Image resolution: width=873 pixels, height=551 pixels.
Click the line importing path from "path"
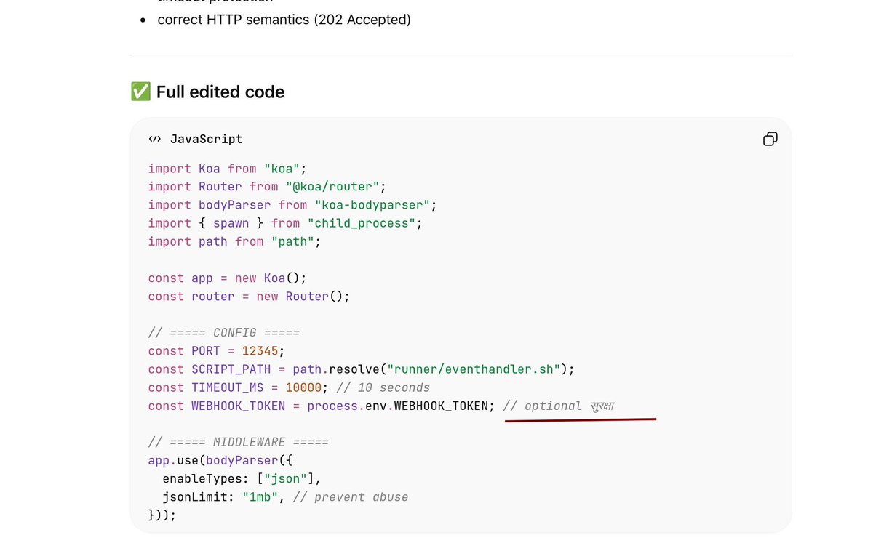[234, 241]
